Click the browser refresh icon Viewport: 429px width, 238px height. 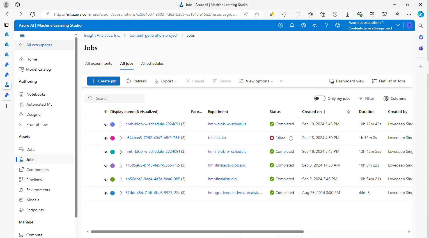click(33, 14)
